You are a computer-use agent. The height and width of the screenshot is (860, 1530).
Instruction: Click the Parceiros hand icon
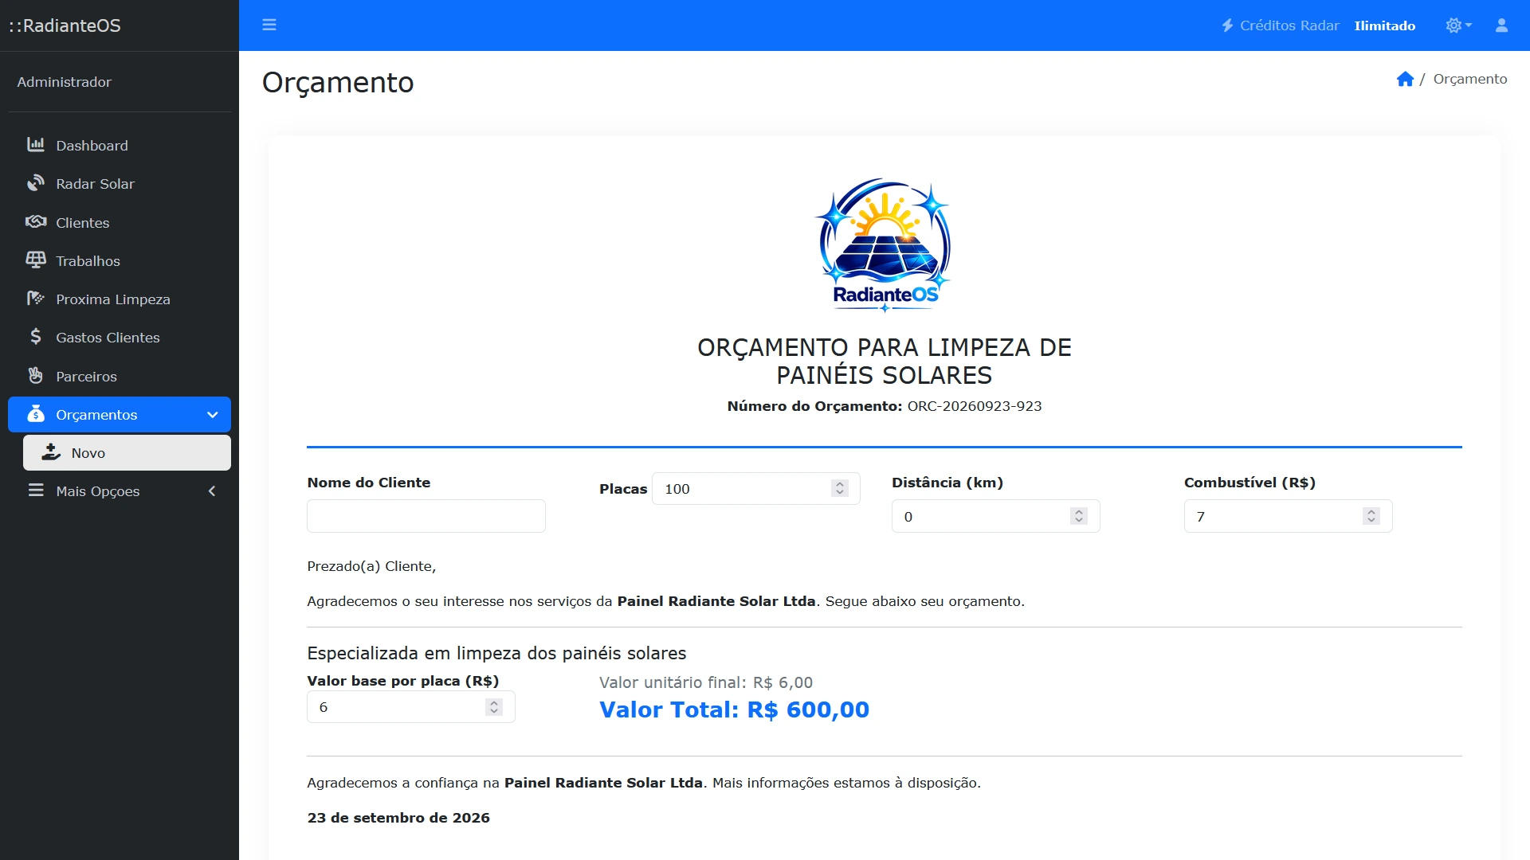pos(36,375)
